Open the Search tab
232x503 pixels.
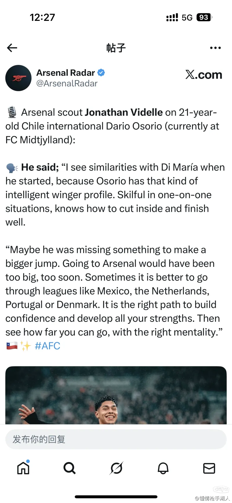70,468
